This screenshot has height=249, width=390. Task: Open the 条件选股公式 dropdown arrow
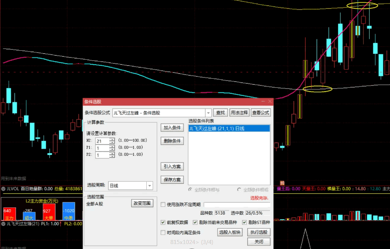208,113
